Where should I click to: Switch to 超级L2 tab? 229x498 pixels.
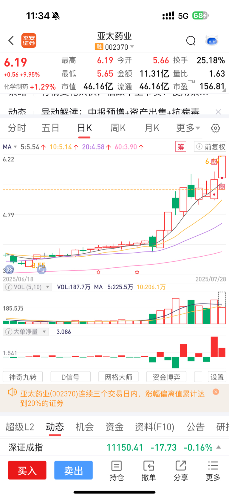click(20, 427)
